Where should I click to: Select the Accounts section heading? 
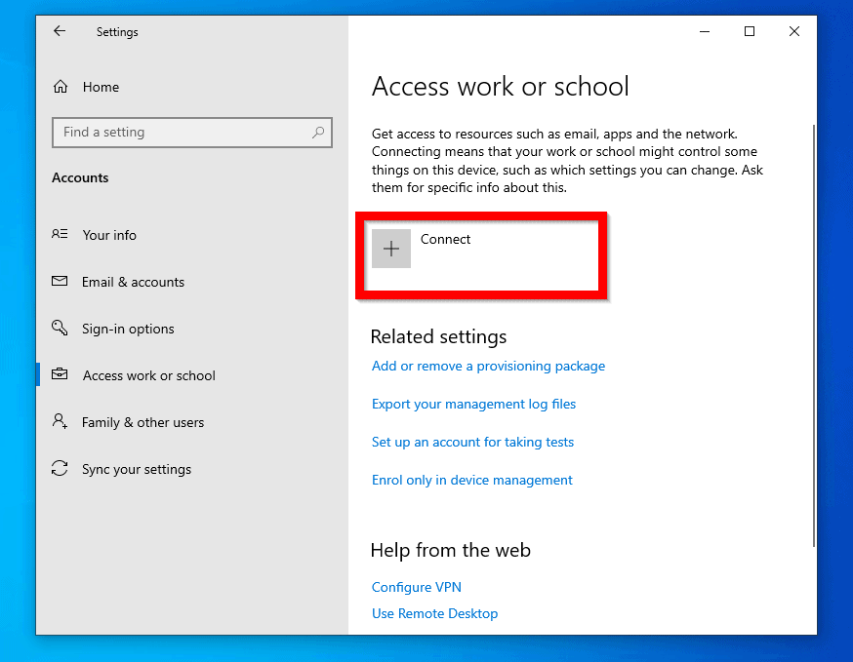[80, 177]
